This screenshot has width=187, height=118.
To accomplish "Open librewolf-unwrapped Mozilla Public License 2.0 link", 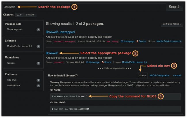I will point(169,41).
